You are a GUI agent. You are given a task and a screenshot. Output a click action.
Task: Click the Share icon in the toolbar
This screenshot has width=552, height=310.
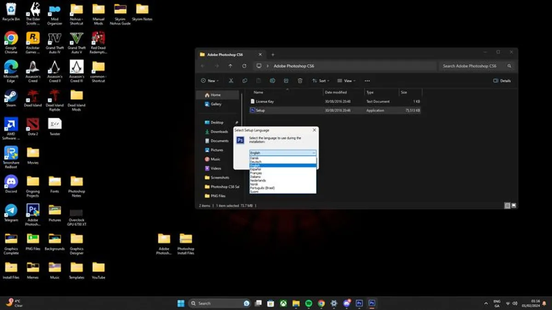click(x=286, y=80)
